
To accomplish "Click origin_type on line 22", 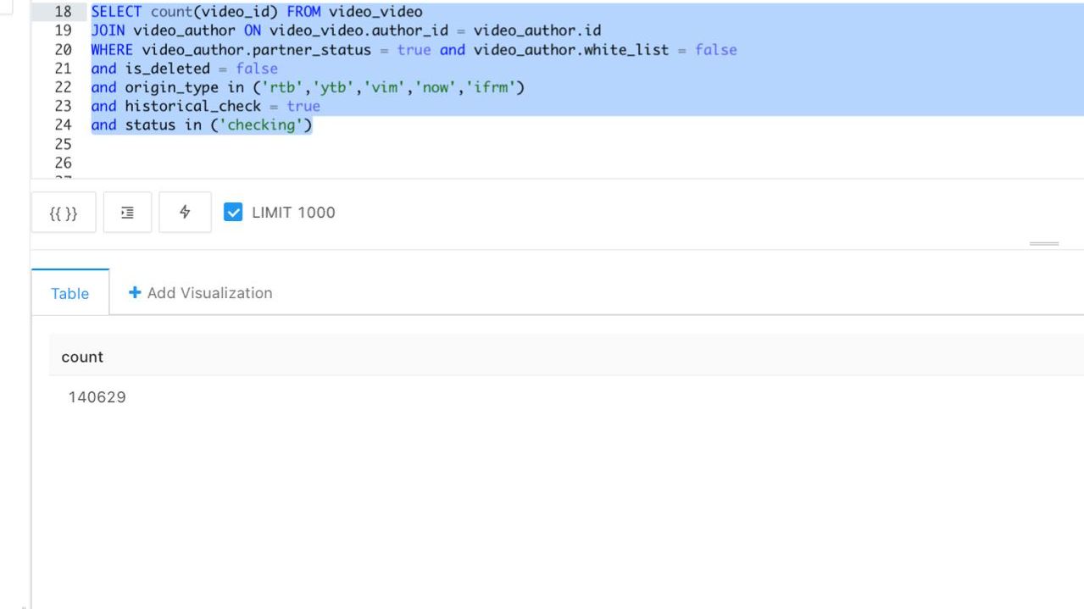I will point(172,87).
